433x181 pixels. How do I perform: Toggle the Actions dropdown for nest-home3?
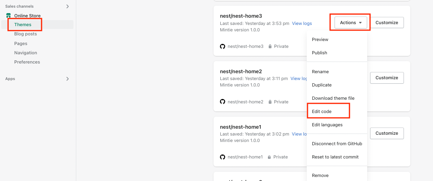[x=351, y=23]
